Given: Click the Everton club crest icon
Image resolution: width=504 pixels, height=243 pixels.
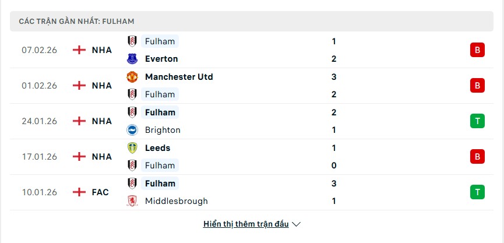Looking at the screenshot, I should click(x=132, y=59).
